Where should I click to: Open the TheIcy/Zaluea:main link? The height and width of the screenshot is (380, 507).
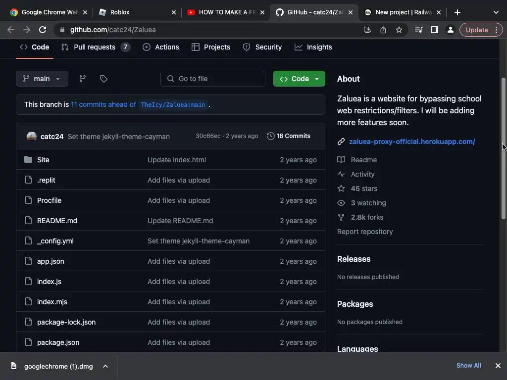click(173, 105)
